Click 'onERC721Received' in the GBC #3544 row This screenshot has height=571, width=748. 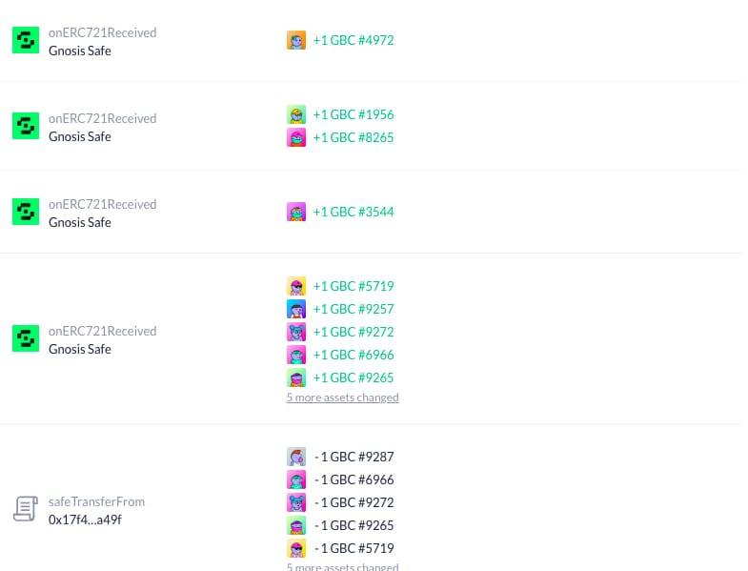click(103, 204)
